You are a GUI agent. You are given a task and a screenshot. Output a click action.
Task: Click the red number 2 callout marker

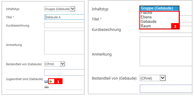[x=175, y=26]
